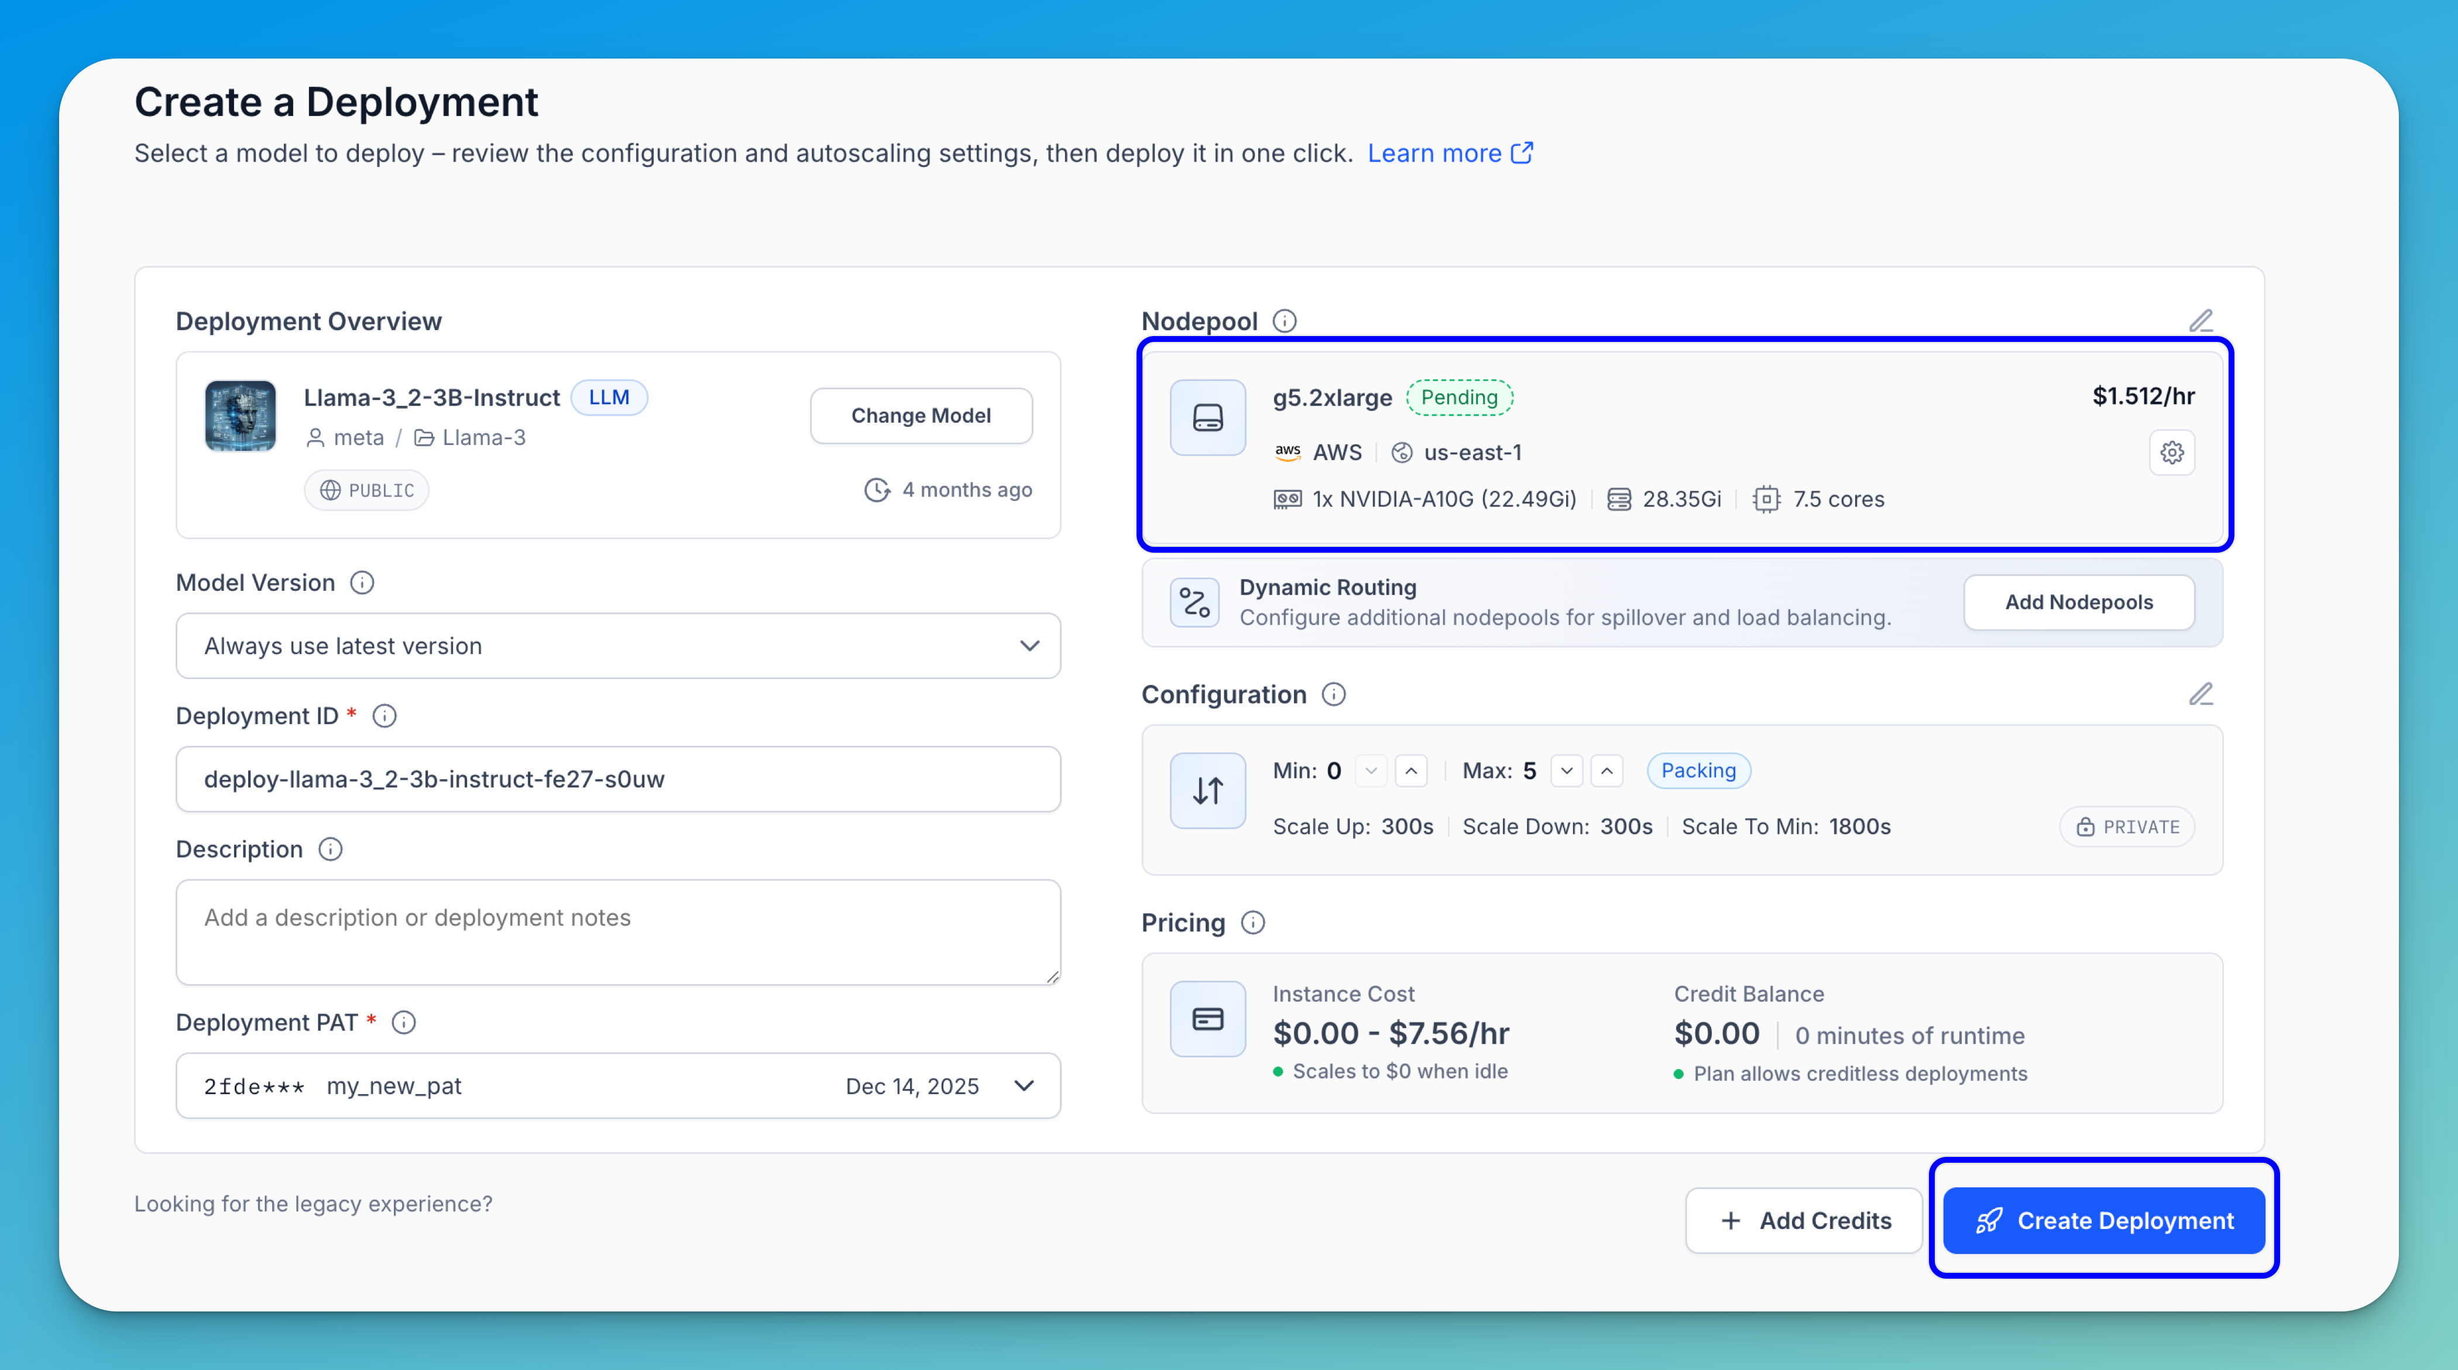Click the Nodepool info icon
The height and width of the screenshot is (1370, 2458).
click(x=1285, y=321)
